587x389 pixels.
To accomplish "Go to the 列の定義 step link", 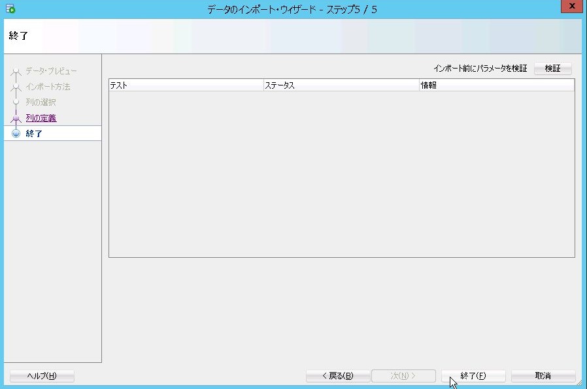I will (x=41, y=118).
